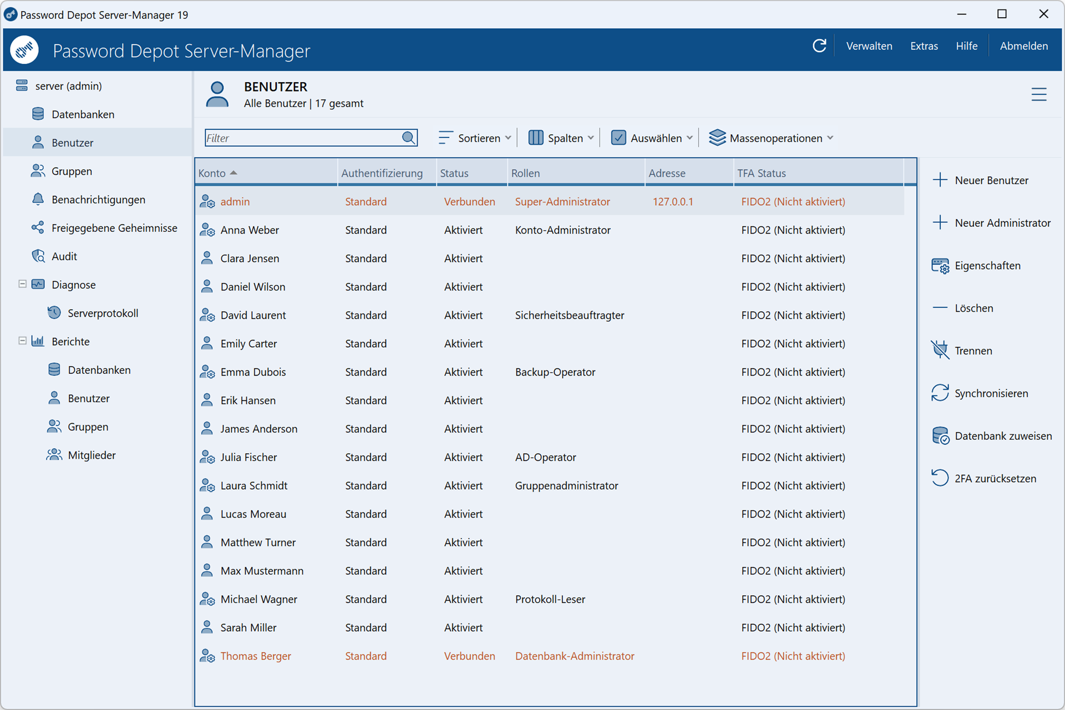Click the 2FA zurücksetzen label
Screen dimensions: 1065x710
(995, 478)
